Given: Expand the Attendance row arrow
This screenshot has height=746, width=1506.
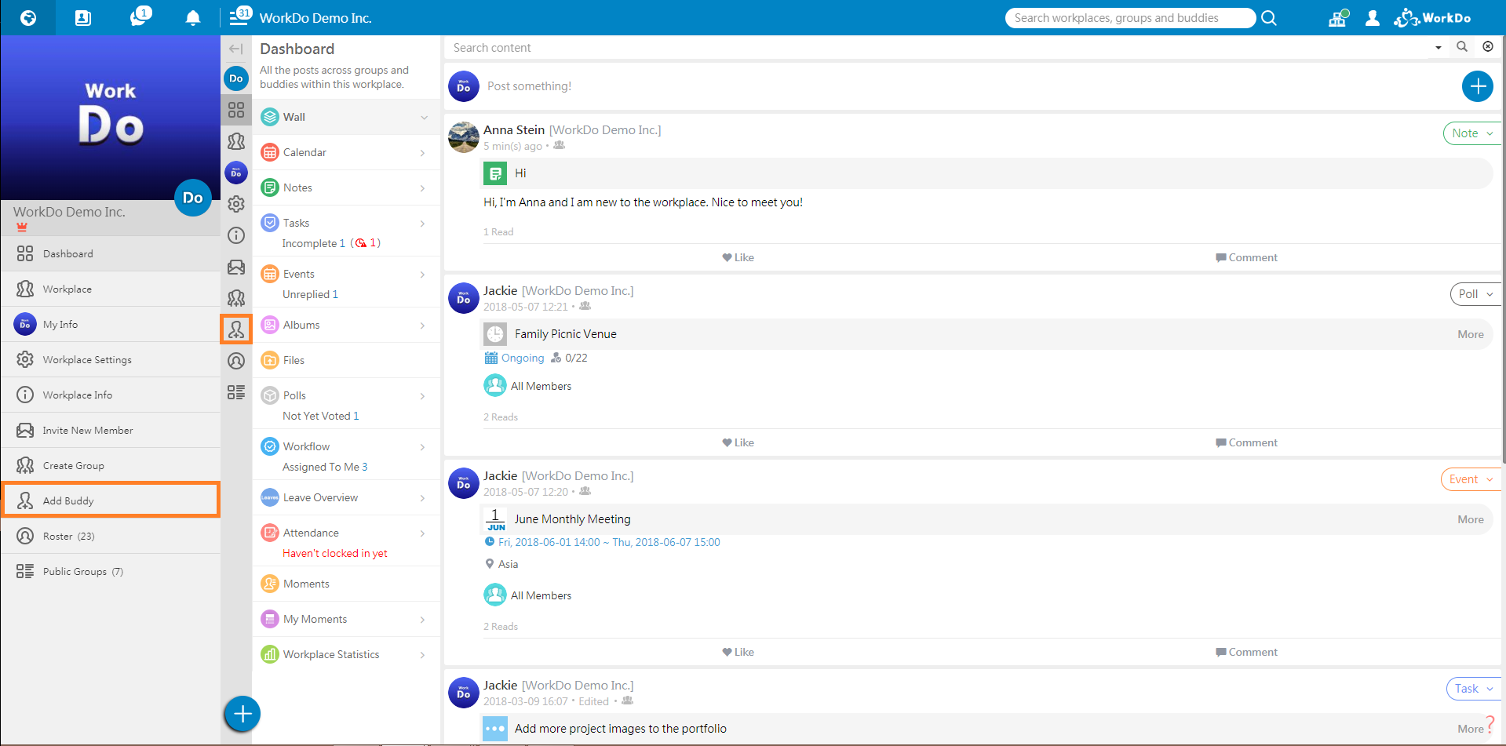Looking at the screenshot, I should [x=423, y=533].
